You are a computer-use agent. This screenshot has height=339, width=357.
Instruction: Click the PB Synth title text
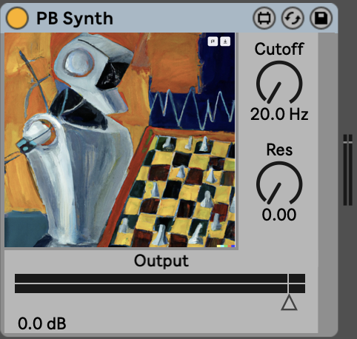point(75,19)
